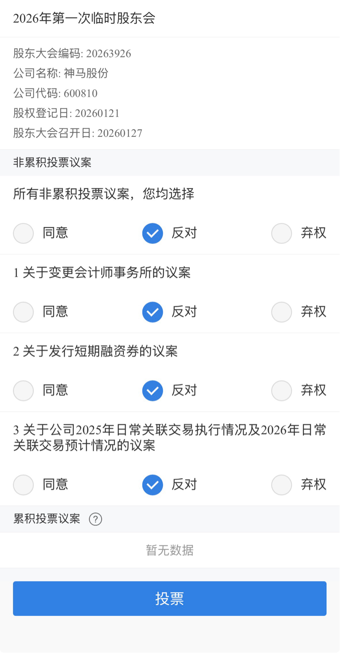Choose 同意 for proposal 1 变更会计师事务所
This screenshot has height=653, width=340.
tap(23, 312)
